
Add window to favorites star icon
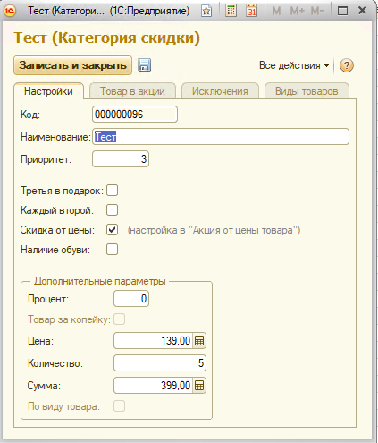click(x=206, y=11)
